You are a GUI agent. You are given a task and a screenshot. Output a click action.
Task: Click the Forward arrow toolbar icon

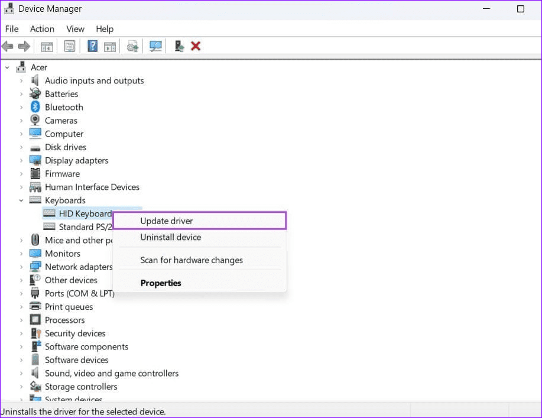point(24,46)
